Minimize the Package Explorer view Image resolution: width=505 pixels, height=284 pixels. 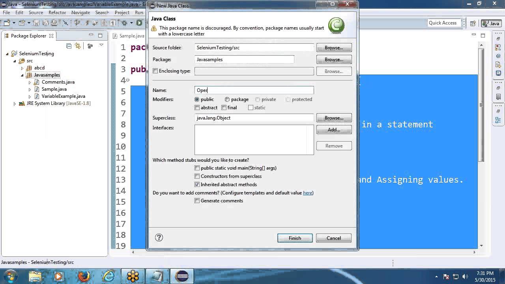[x=91, y=35]
